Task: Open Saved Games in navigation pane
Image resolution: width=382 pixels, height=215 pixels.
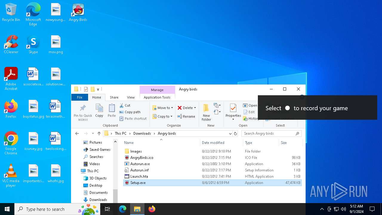Action: (x=97, y=150)
